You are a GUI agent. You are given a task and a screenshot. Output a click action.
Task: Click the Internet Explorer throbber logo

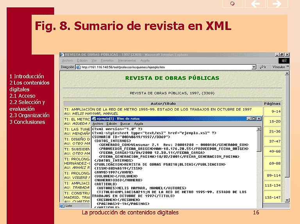point(284,61)
